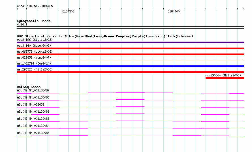
Task: Click the short red nsv290664 loss bar
Action: 225,78
